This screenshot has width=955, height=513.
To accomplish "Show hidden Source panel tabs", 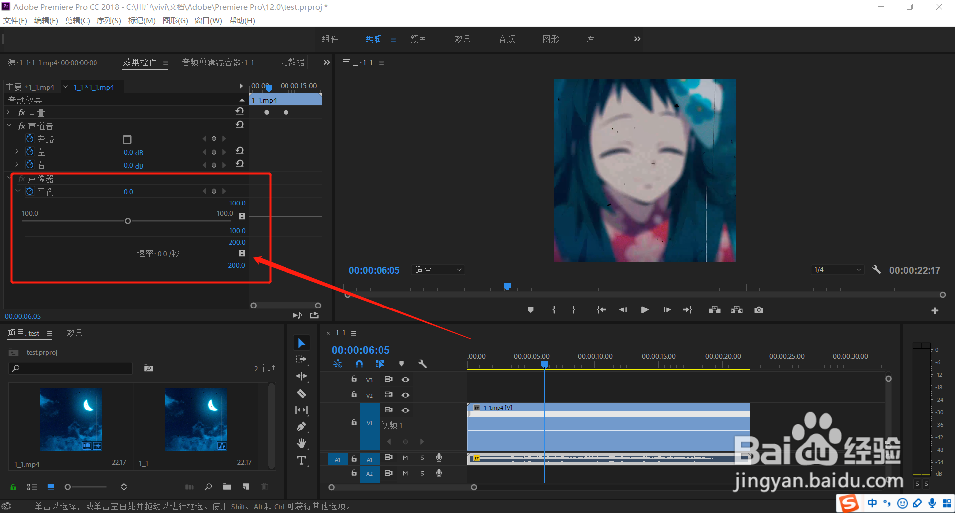I will coord(326,62).
